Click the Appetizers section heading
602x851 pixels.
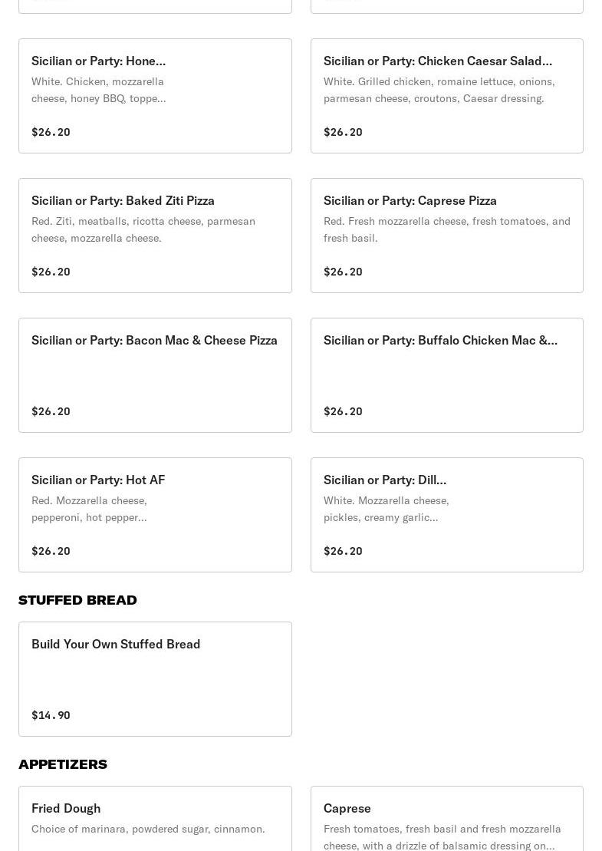click(63, 764)
